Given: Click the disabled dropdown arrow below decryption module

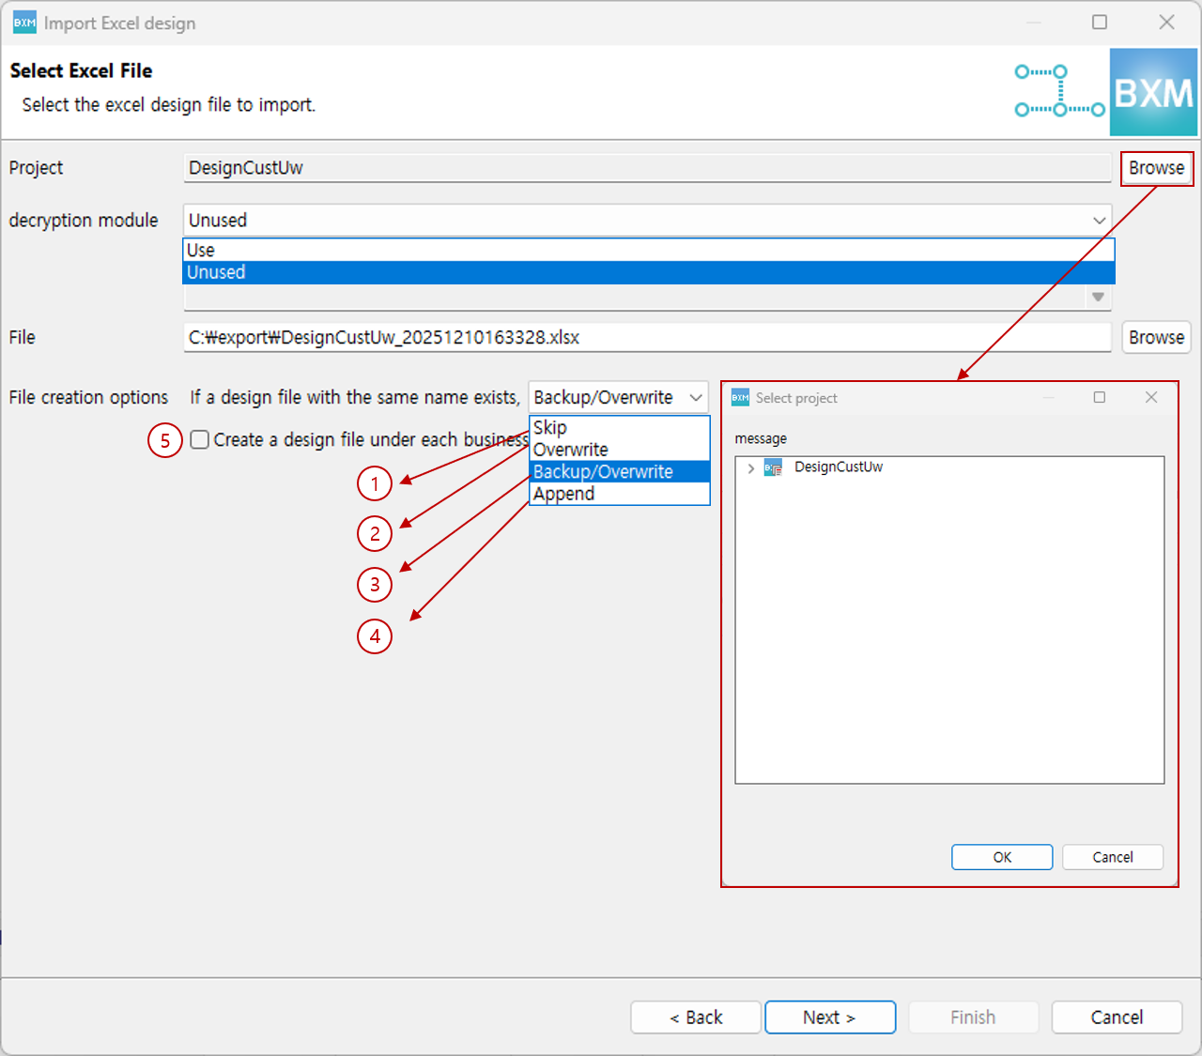Looking at the screenshot, I should click(x=1098, y=298).
